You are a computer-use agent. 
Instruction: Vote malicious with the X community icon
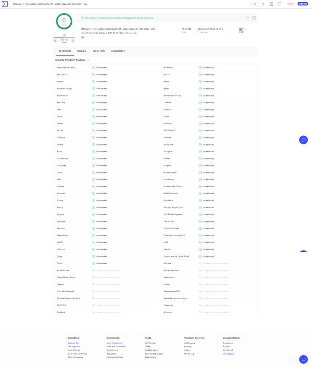click(x=55, y=41)
